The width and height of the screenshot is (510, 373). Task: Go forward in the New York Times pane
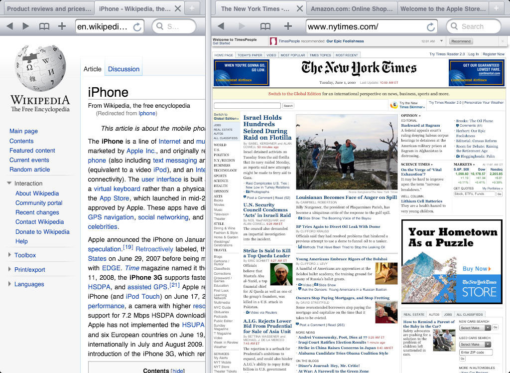click(242, 26)
